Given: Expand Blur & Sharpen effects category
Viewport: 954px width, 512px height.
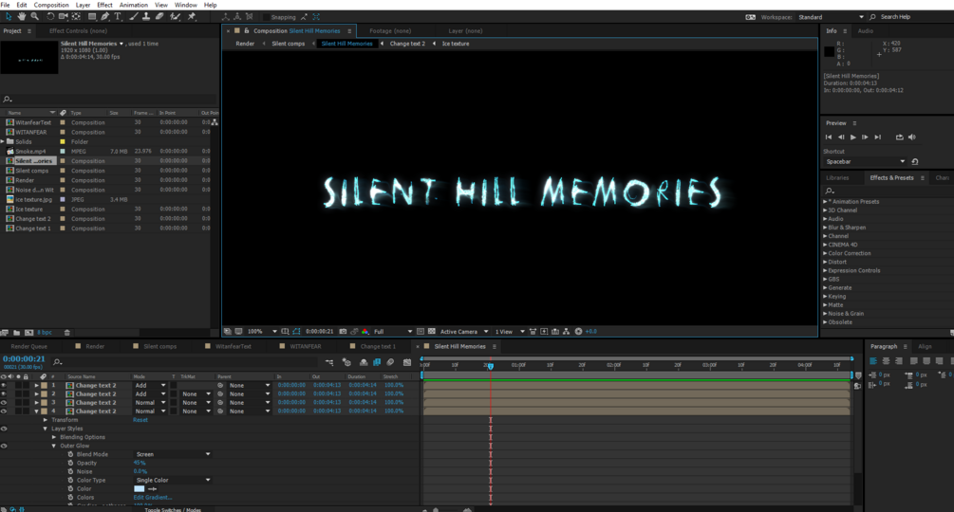Looking at the screenshot, I should coord(825,228).
